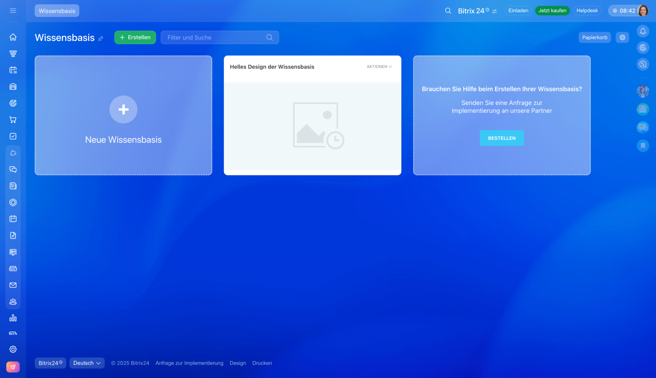Open the envelope mail icon in the sidebar
The width and height of the screenshot is (656, 378).
13,285
